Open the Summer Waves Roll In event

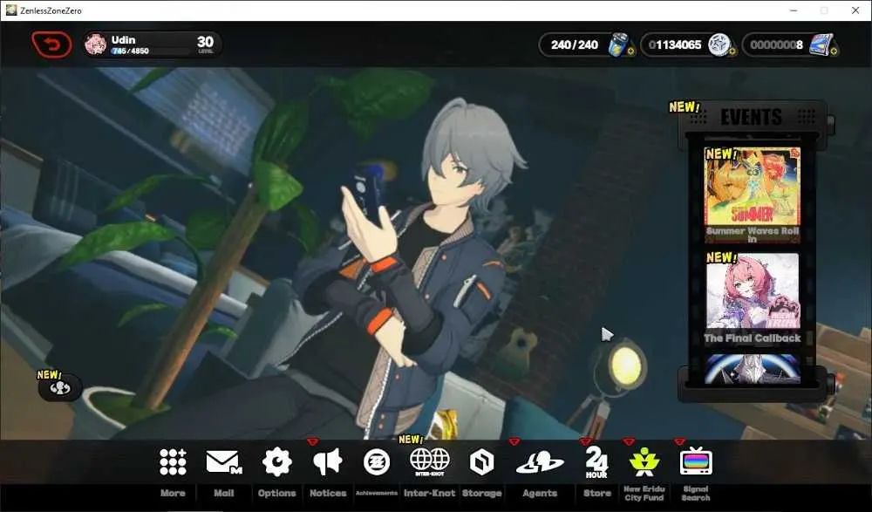click(753, 195)
